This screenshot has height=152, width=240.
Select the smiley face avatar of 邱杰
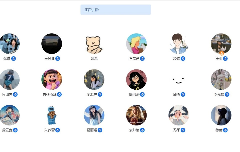tap(178, 80)
